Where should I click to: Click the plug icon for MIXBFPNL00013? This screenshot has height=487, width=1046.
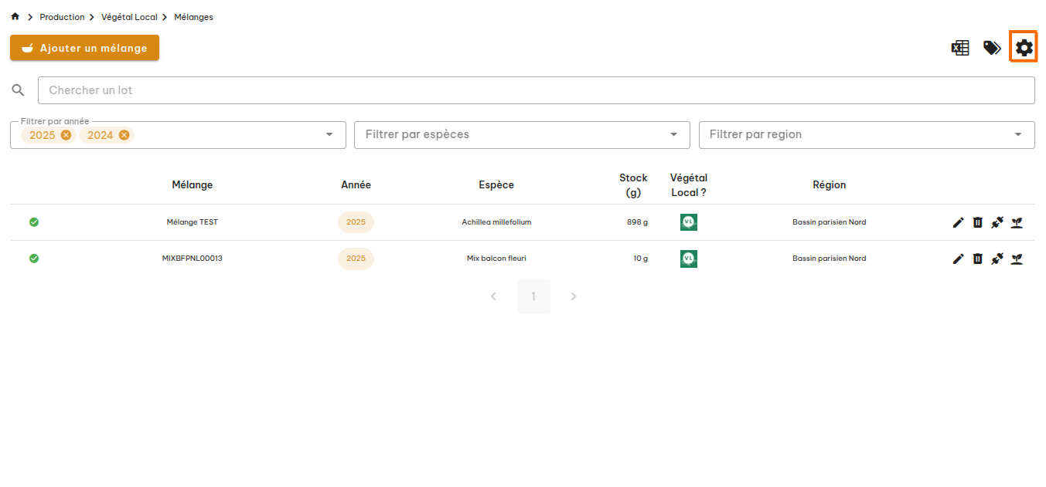[997, 259]
